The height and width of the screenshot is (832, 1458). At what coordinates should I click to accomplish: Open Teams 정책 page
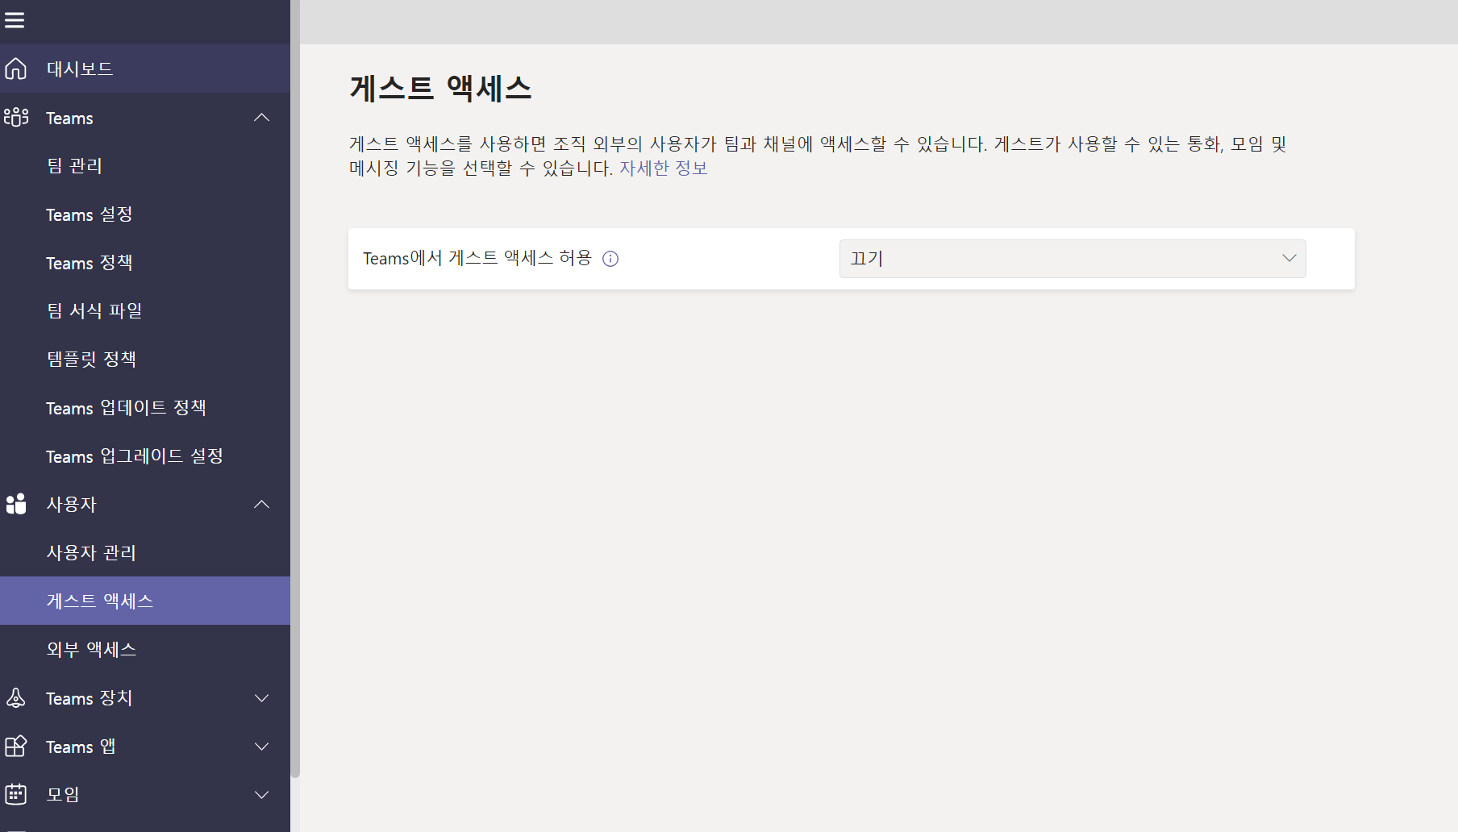click(x=145, y=263)
